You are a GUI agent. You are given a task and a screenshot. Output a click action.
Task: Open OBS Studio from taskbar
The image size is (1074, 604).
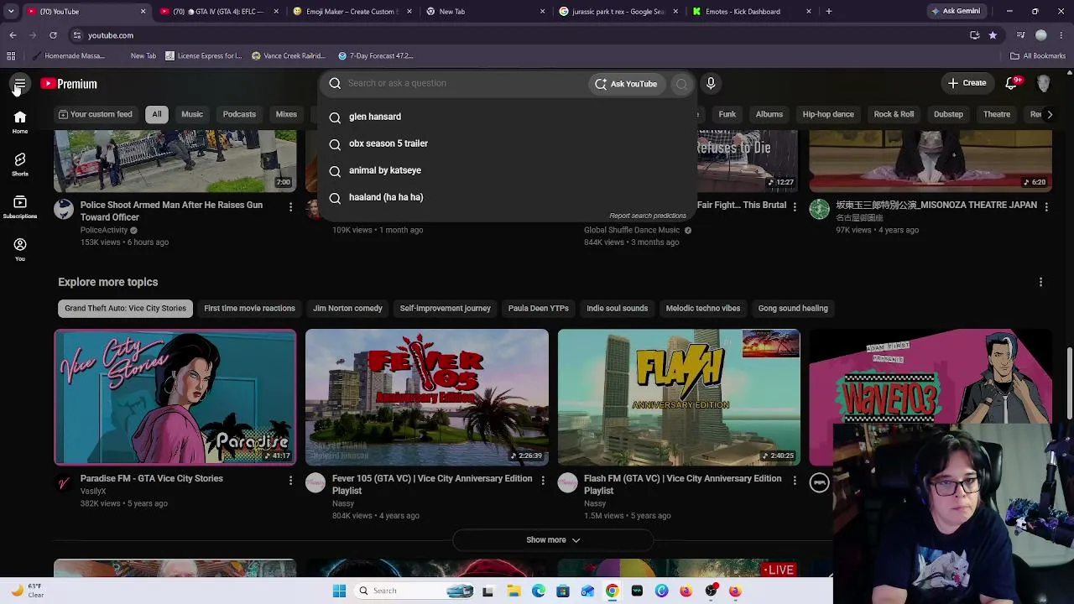click(x=711, y=591)
